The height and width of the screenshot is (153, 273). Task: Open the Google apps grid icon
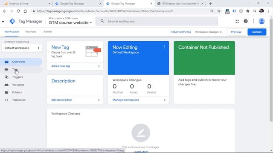coord(237,21)
